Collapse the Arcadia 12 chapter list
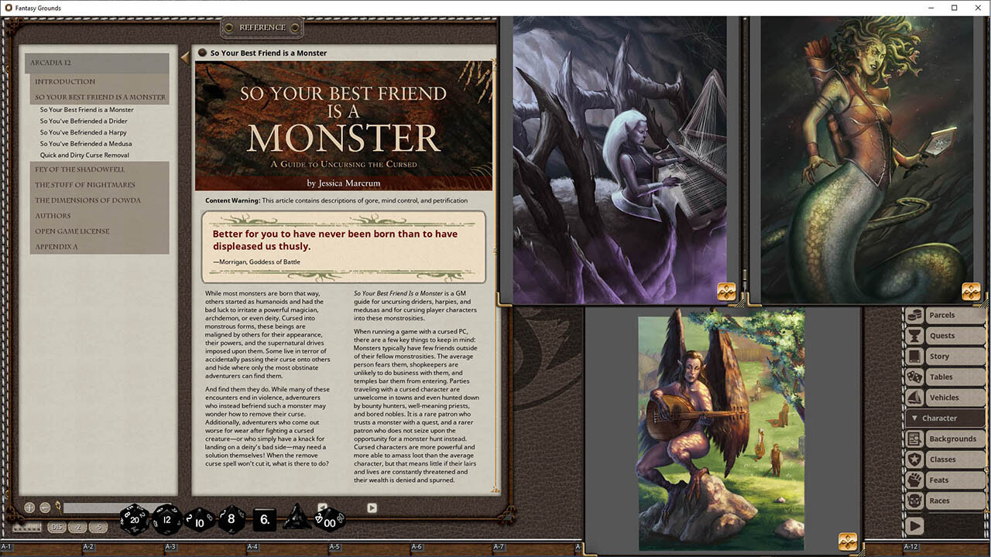Viewport: 991px width, 557px height. [98, 63]
